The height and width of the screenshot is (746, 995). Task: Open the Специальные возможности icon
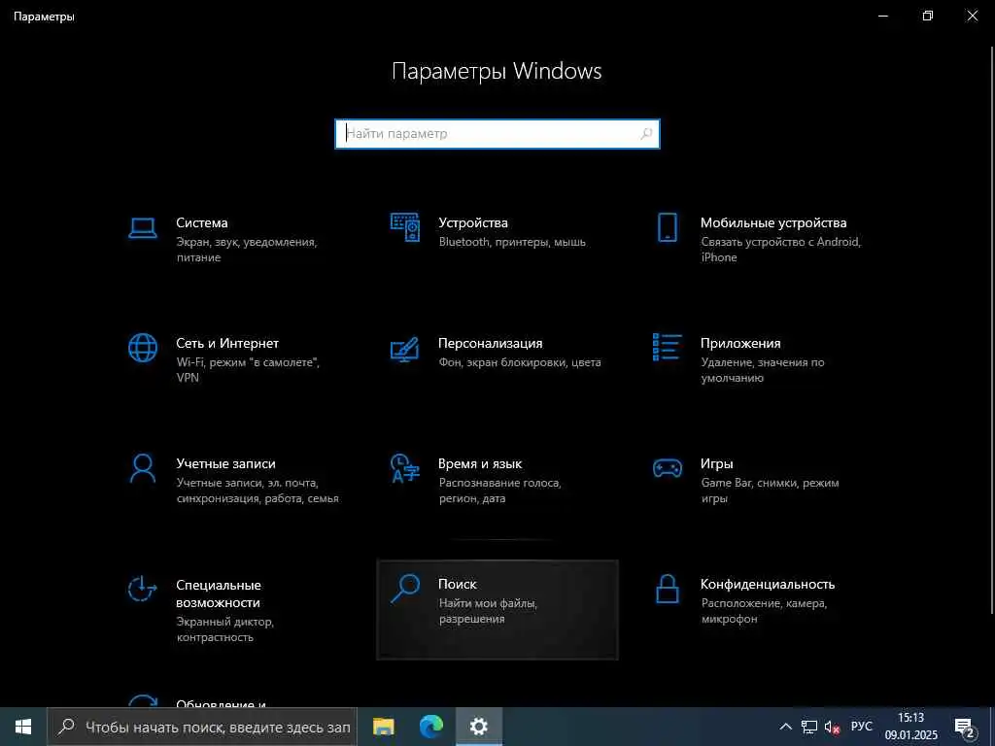point(143,589)
